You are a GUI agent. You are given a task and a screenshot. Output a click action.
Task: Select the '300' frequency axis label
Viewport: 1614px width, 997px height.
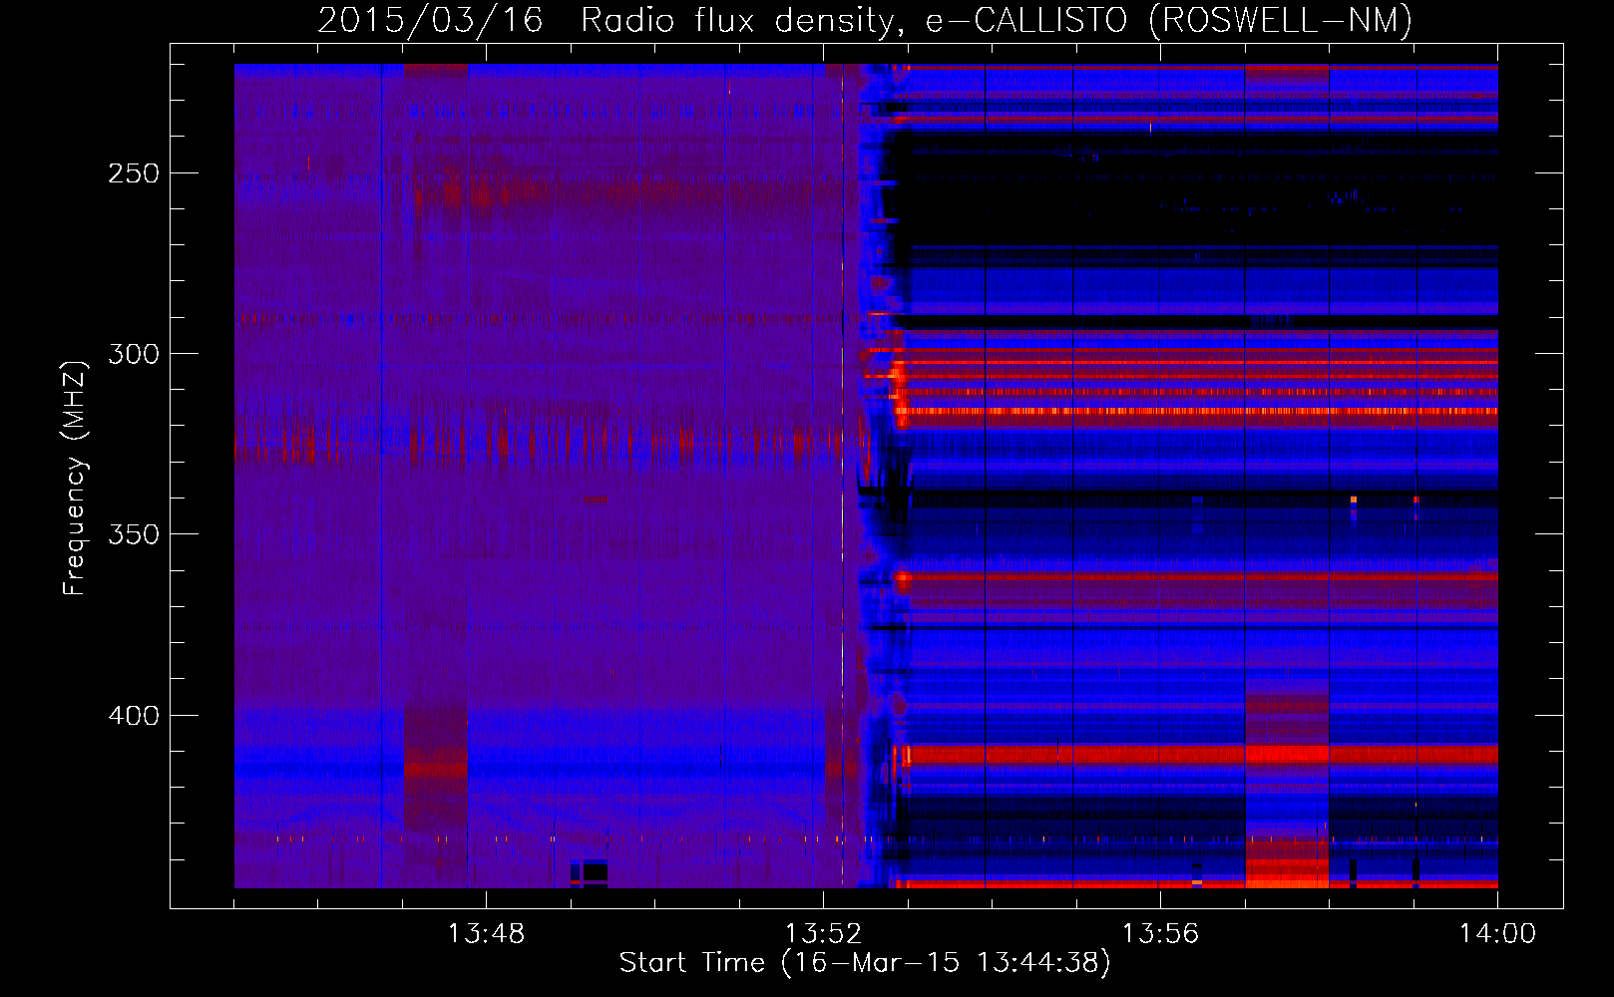[x=134, y=354]
